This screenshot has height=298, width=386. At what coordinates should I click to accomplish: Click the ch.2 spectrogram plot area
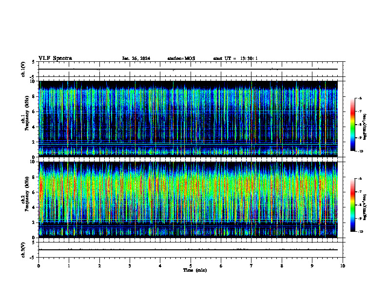coord(188,200)
